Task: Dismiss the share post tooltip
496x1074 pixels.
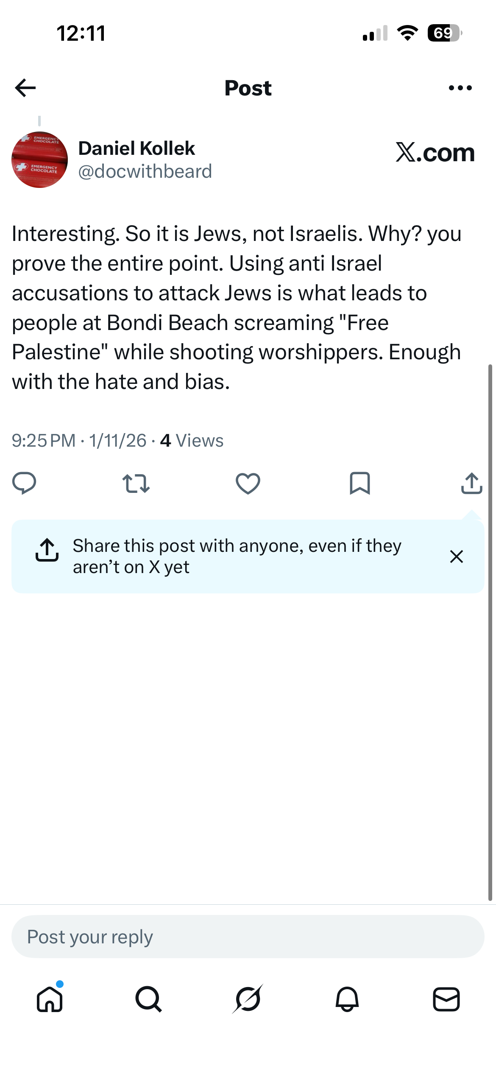Action: (457, 557)
